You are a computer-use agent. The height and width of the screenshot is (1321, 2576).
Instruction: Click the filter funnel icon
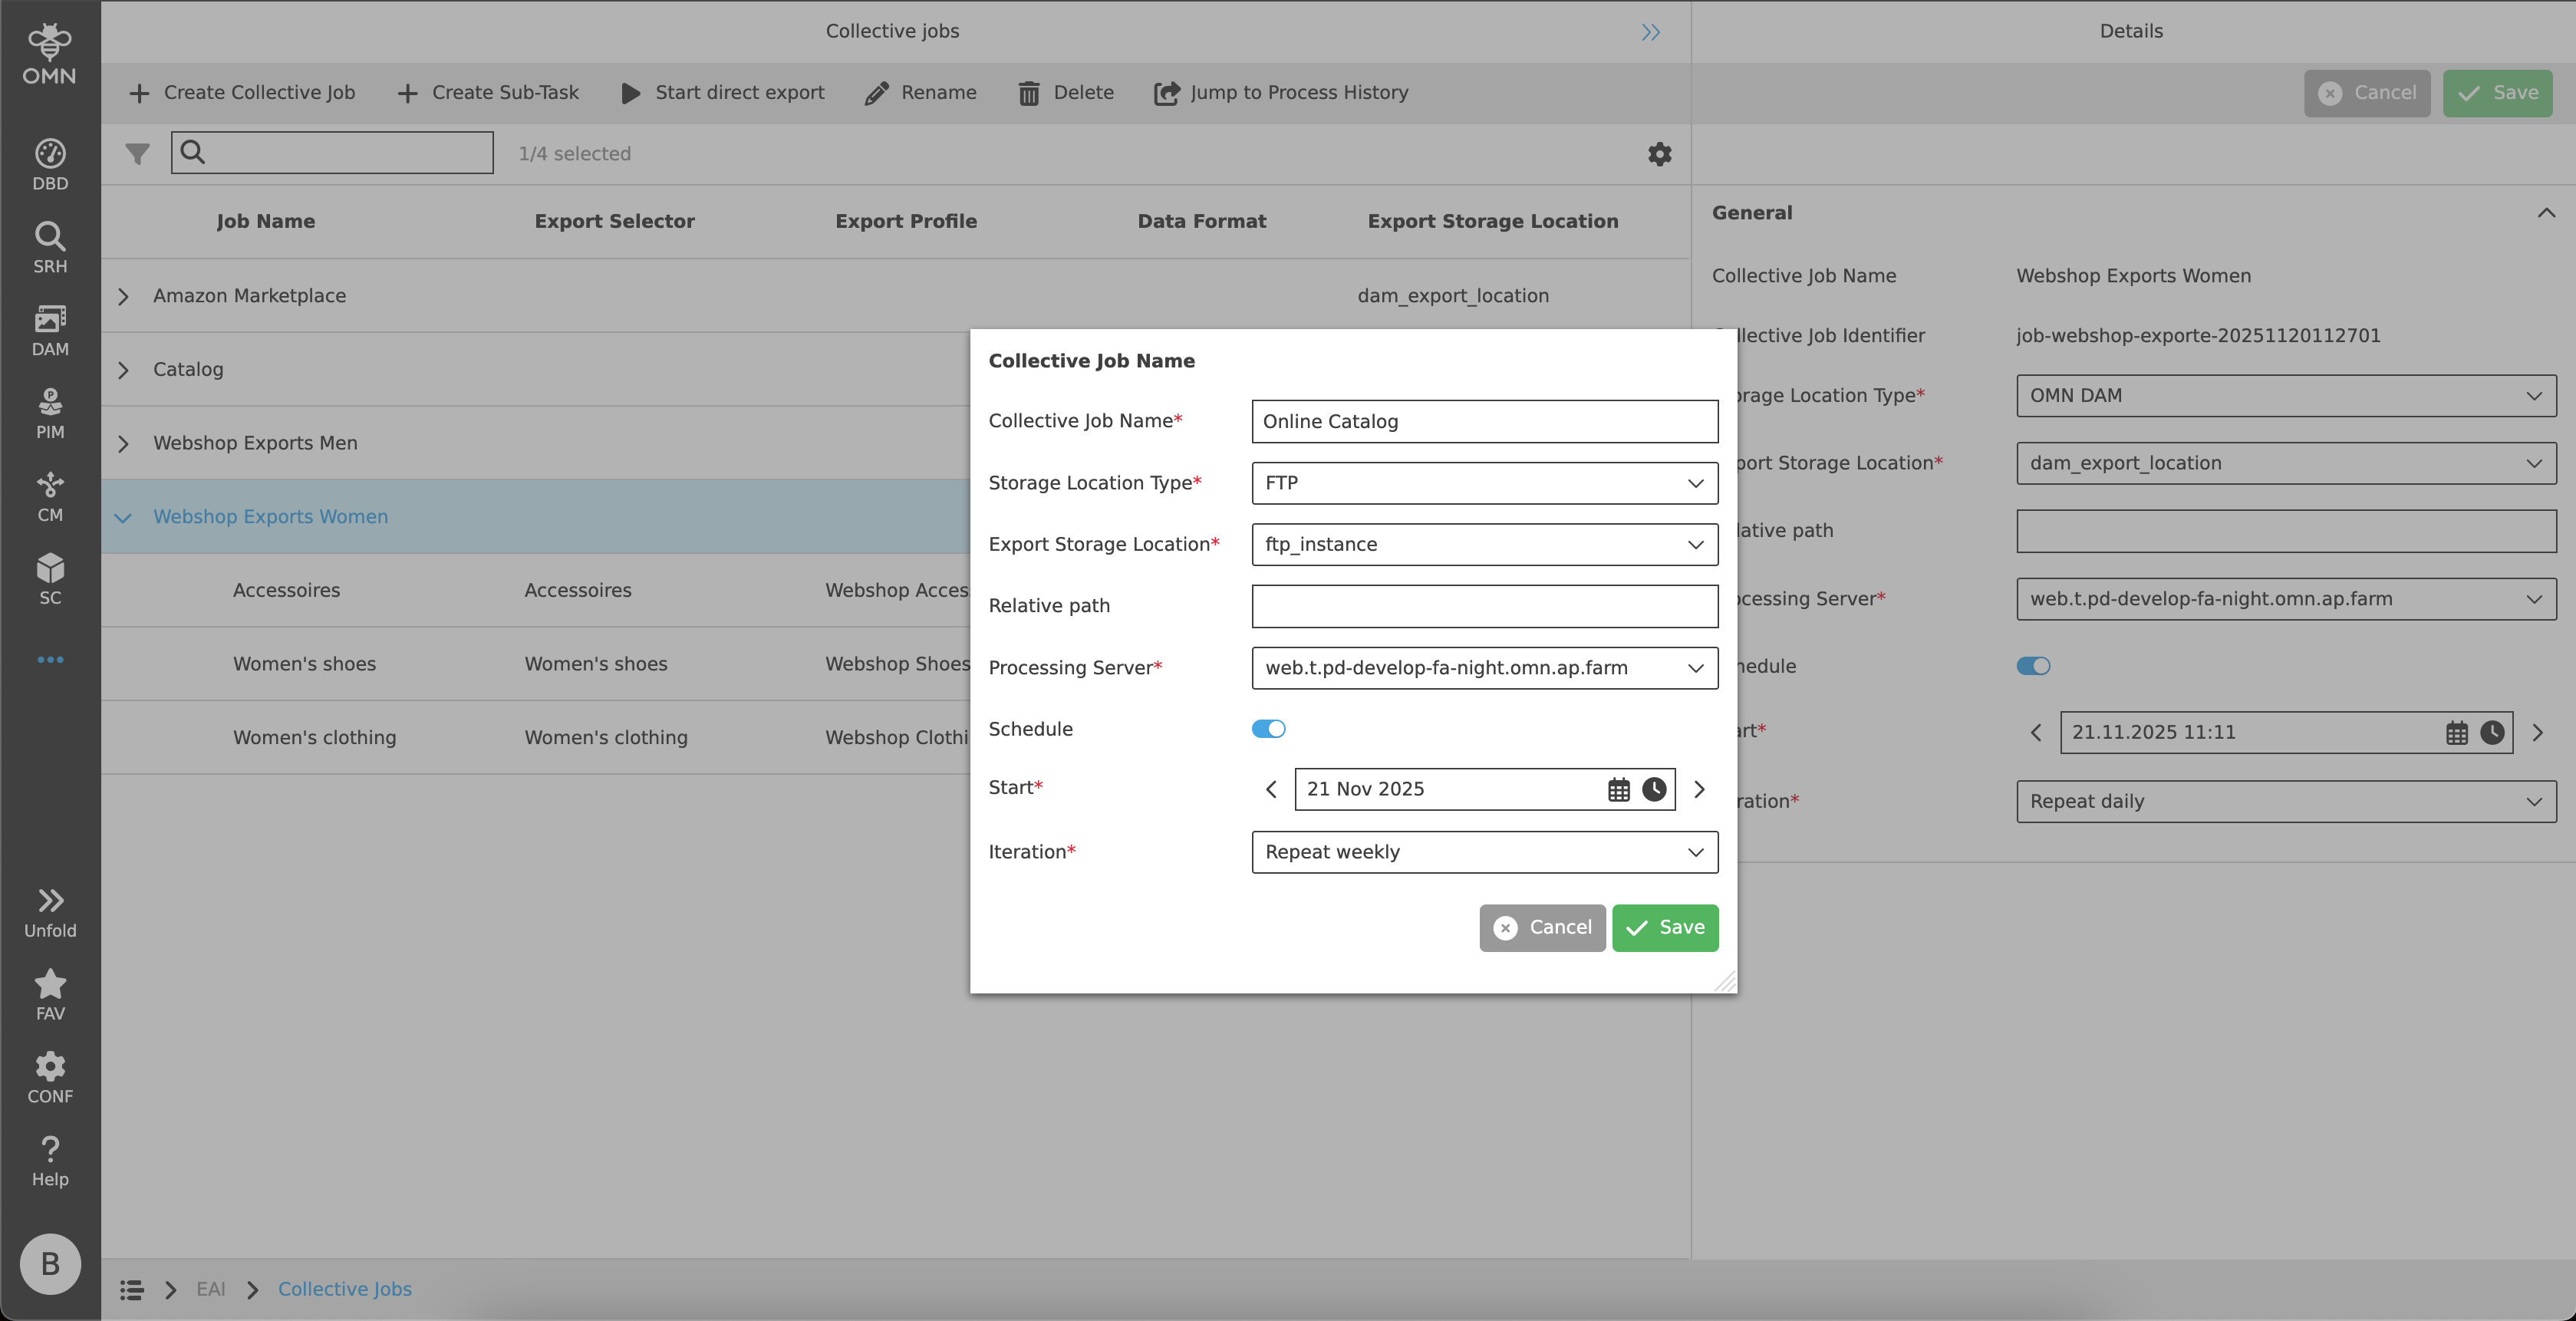(137, 154)
